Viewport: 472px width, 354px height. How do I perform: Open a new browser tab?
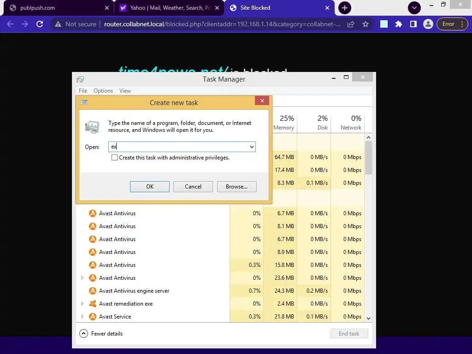[345, 8]
